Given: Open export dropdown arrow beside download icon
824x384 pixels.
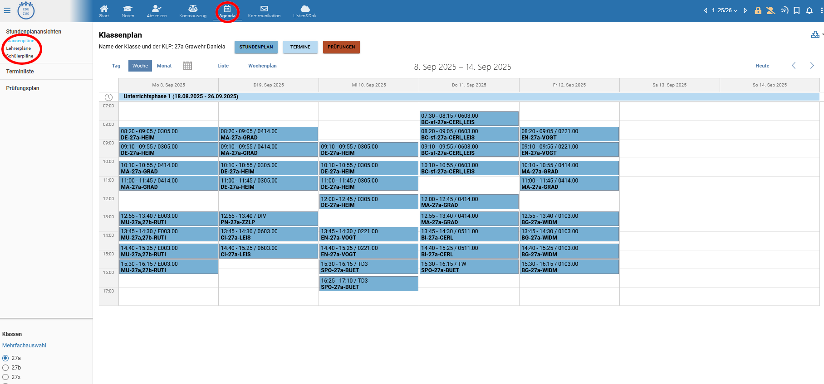Looking at the screenshot, I should point(822,35).
